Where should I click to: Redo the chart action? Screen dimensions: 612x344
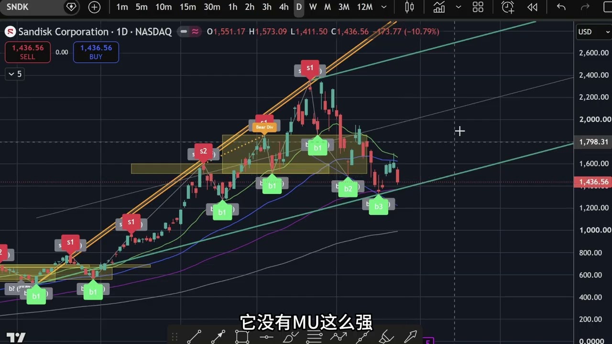tap(584, 7)
